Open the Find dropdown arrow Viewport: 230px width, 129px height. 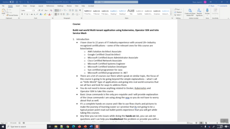181,9
